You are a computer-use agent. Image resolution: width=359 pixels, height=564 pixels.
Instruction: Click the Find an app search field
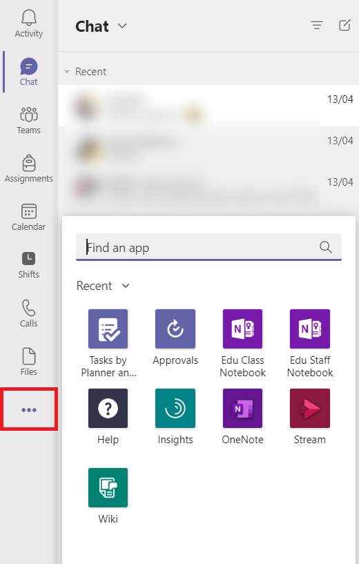208,247
